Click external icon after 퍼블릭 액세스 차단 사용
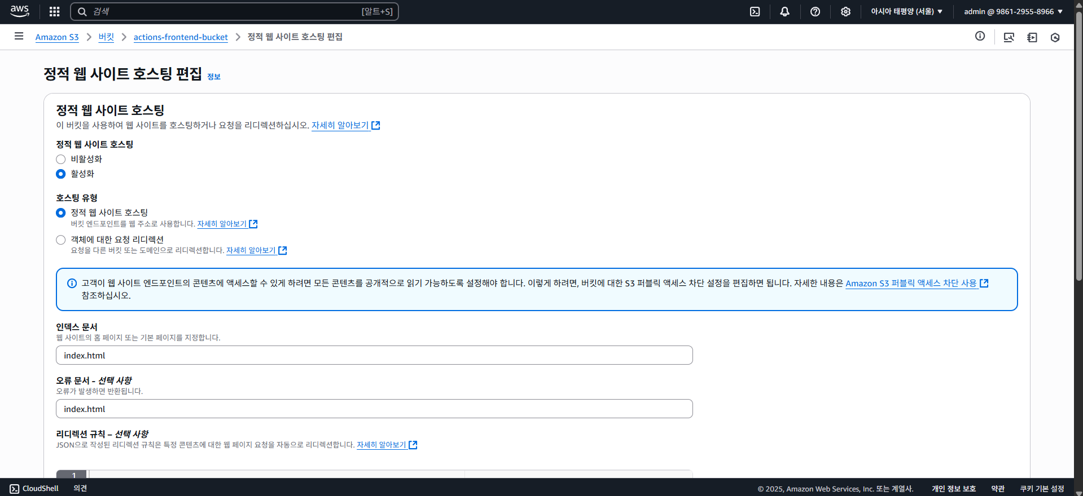The image size is (1083, 496). 984,283
